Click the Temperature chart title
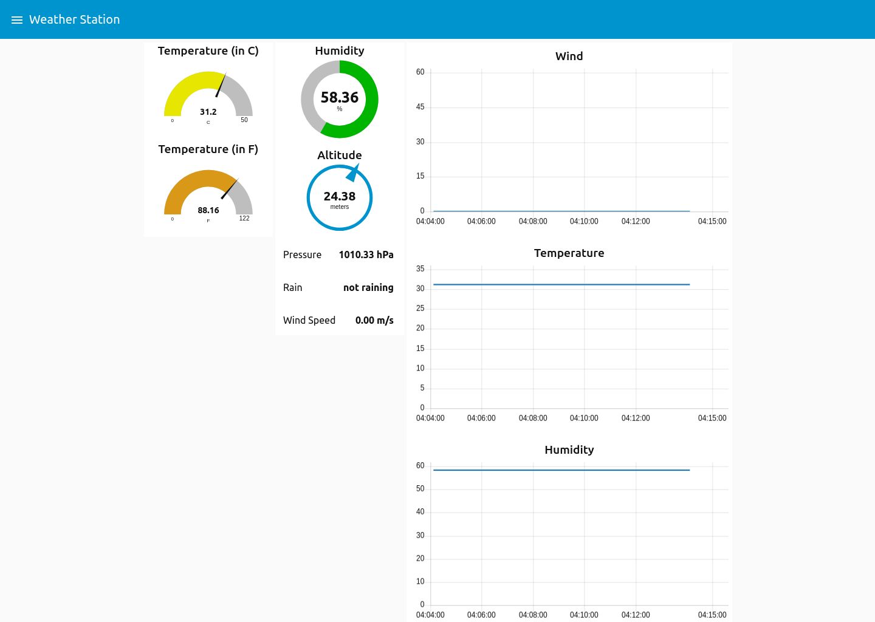 point(569,253)
